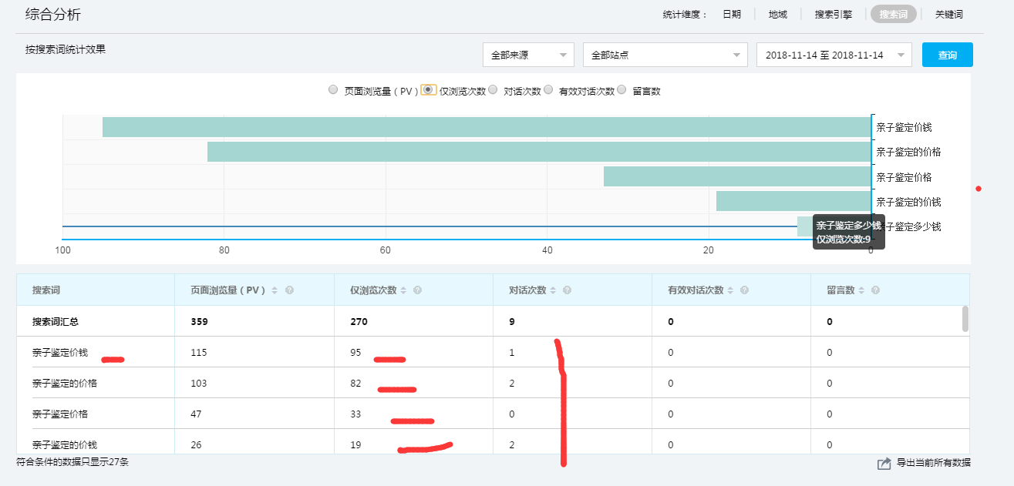Open the date range 2018-11-14 picker
The image size is (1014, 486).
[834, 55]
